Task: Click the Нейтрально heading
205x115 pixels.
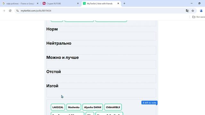Action: [59, 43]
